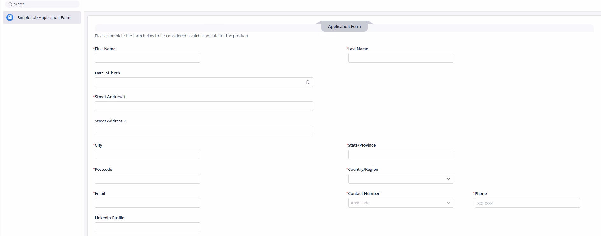The height and width of the screenshot is (236, 601).
Task: Open Simple Job Application Form in sidebar
Action: pyautogui.click(x=44, y=18)
